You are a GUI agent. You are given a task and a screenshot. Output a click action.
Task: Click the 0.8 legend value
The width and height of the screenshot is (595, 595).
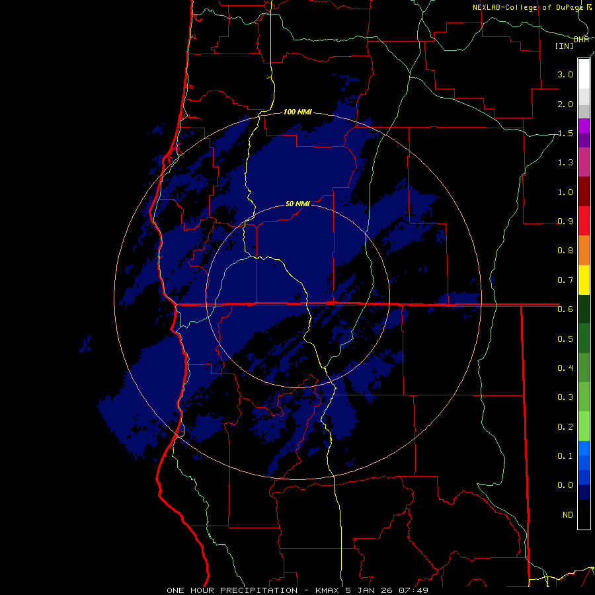pyautogui.click(x=565, y=251)
